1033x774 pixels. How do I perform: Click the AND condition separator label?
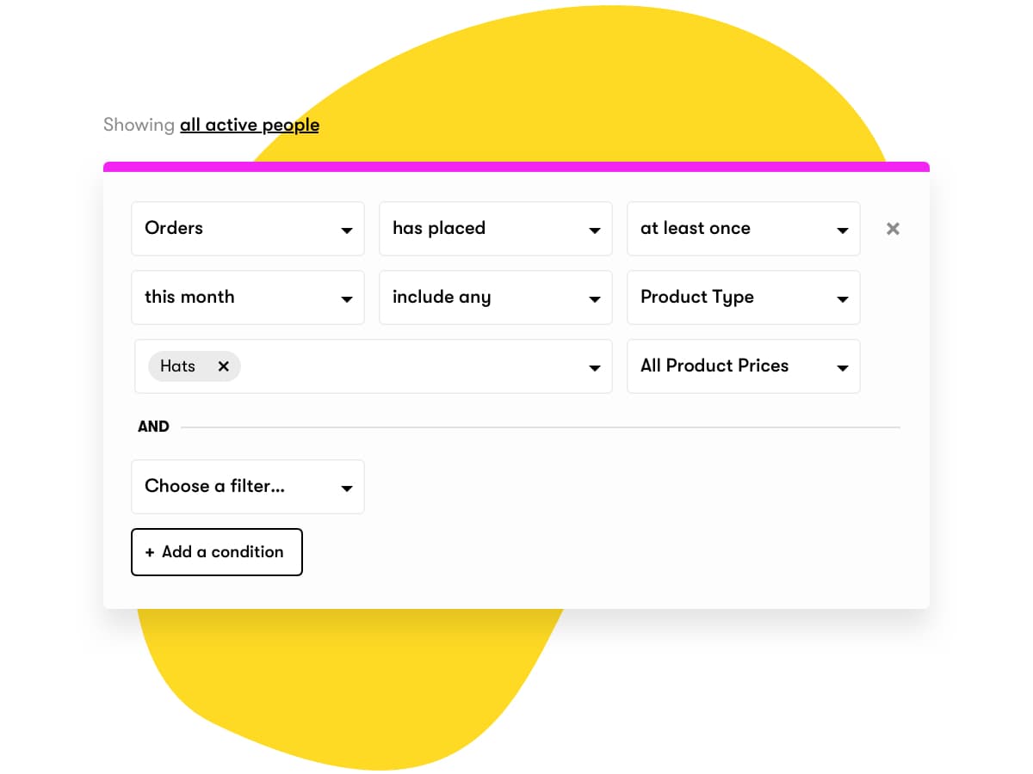coord(153,427)
